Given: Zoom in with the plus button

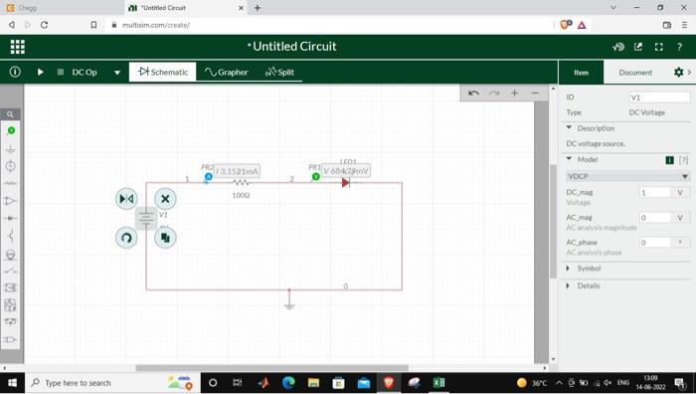Looking at the screenshot, I should click(514, 93).
